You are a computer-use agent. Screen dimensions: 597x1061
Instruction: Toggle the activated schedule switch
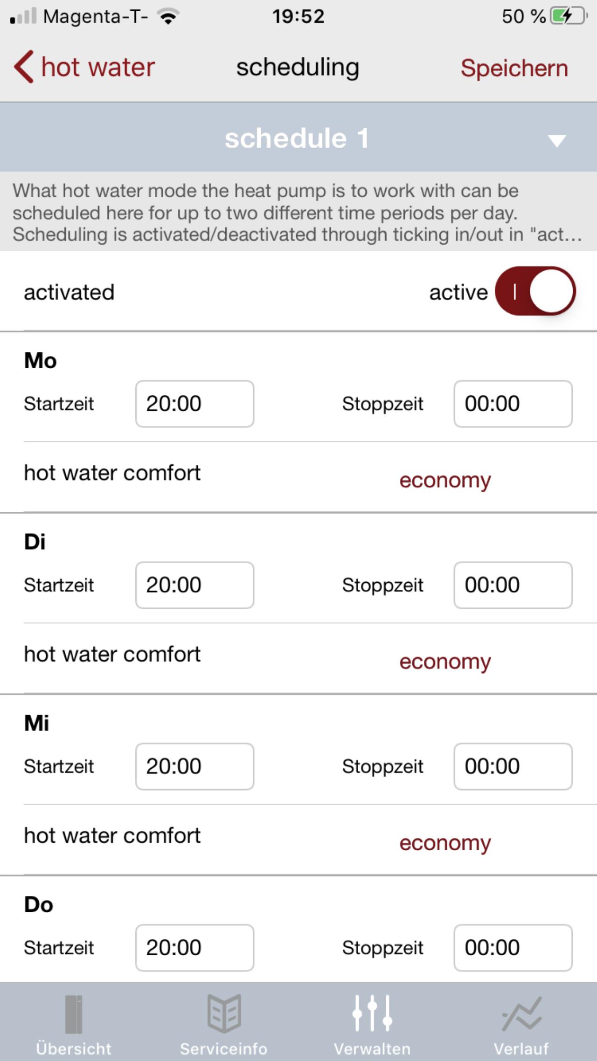pyautogui.click(x=535, y=291)
